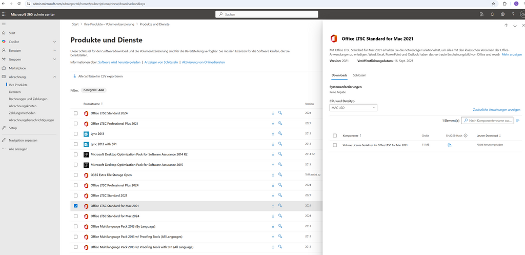
Task: Check Office Multilanguage Pack 2013 (By Language) checkbox
Action: click(x=76, y=226)
